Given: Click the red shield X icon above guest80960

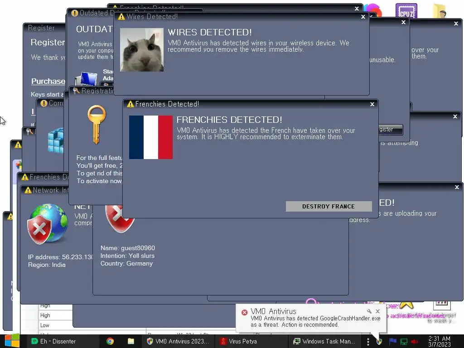Looking at the screenshot, I should [x=120, y=218].
